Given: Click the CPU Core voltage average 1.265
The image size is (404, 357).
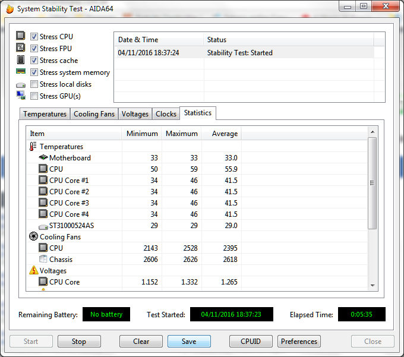Looking at the screenshot, I should point(229,282).
